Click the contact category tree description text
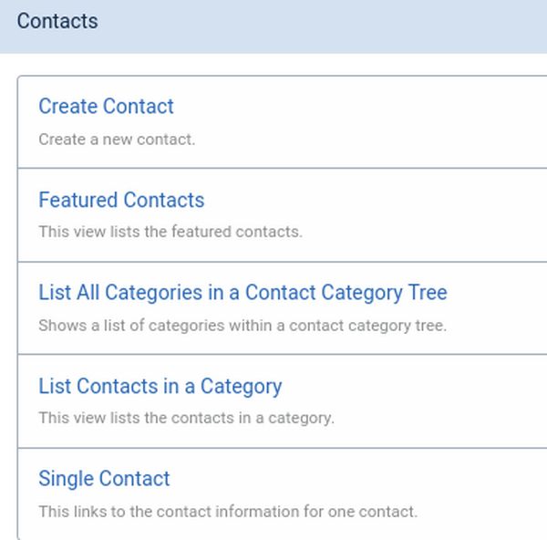Viewport: 547px width, 540px height. (243, 325)
